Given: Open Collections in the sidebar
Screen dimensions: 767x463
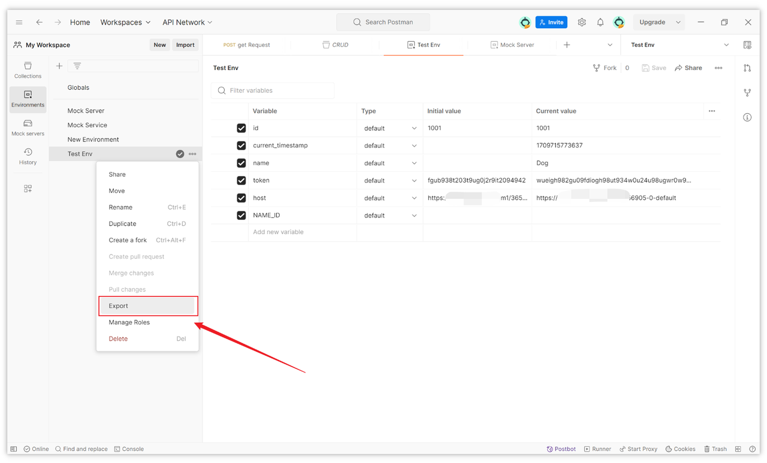Looking at the screenshot, I should click(x=28, y=70).
